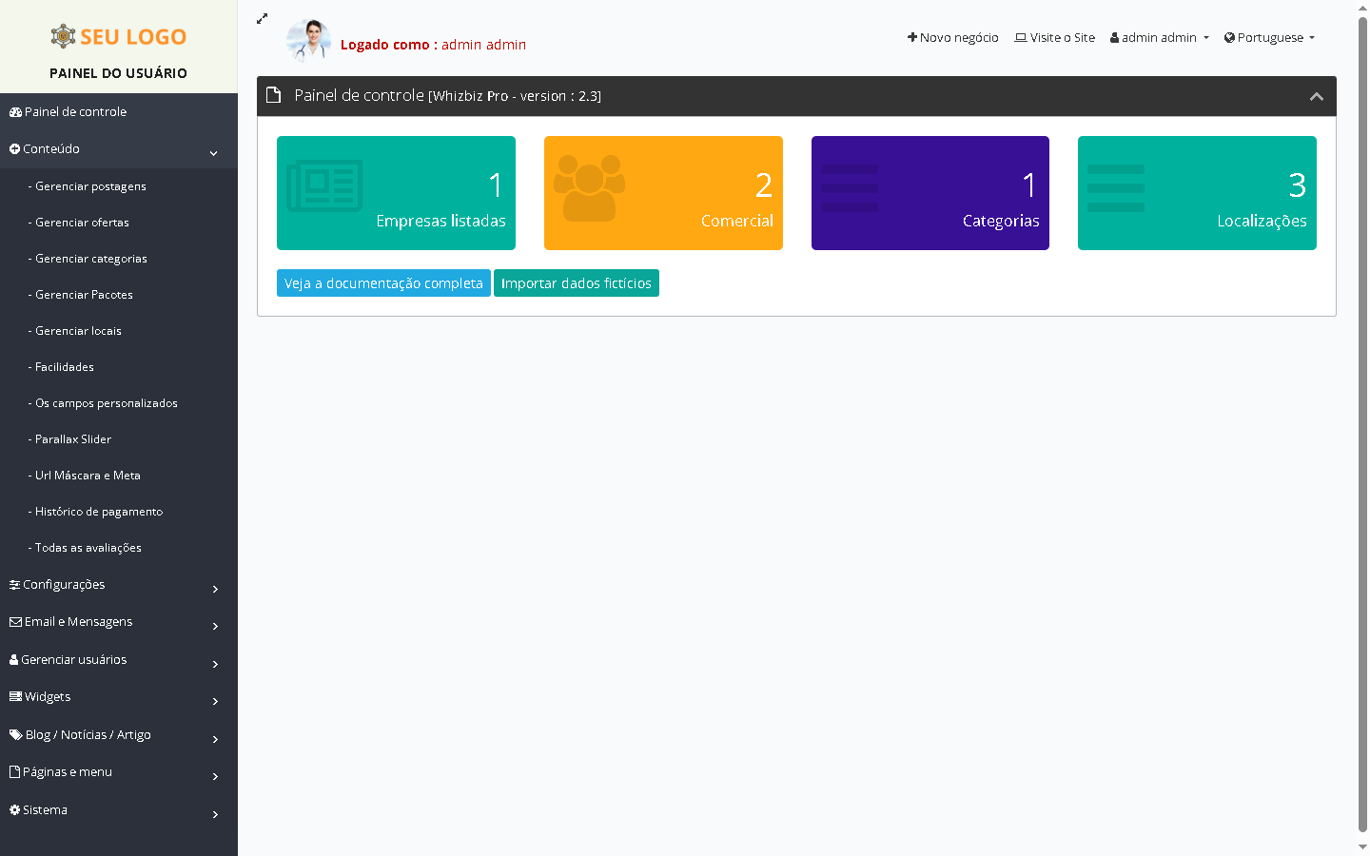Click the Novo negócio link

[x=952, y=38]
